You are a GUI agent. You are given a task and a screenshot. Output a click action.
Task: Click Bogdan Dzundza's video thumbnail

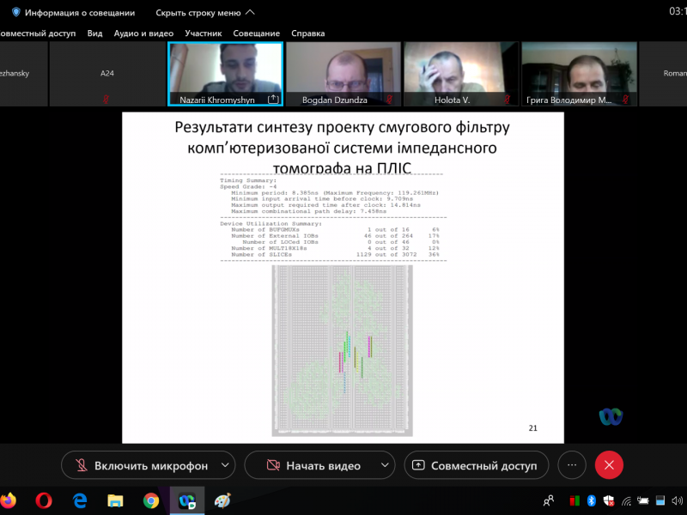(342, 69)
